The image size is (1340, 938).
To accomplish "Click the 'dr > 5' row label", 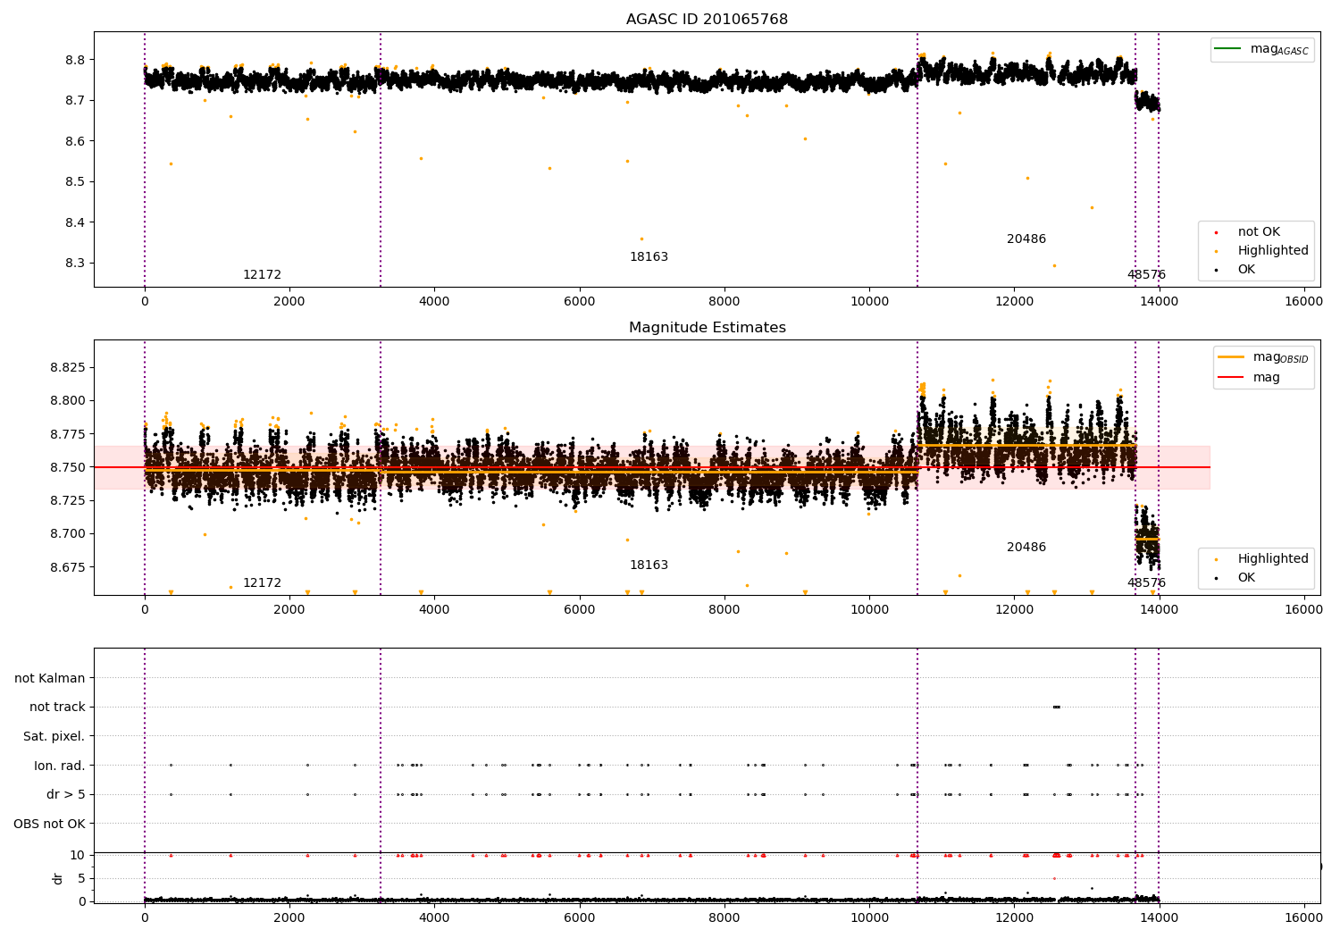I will click(x=66, y=794).
